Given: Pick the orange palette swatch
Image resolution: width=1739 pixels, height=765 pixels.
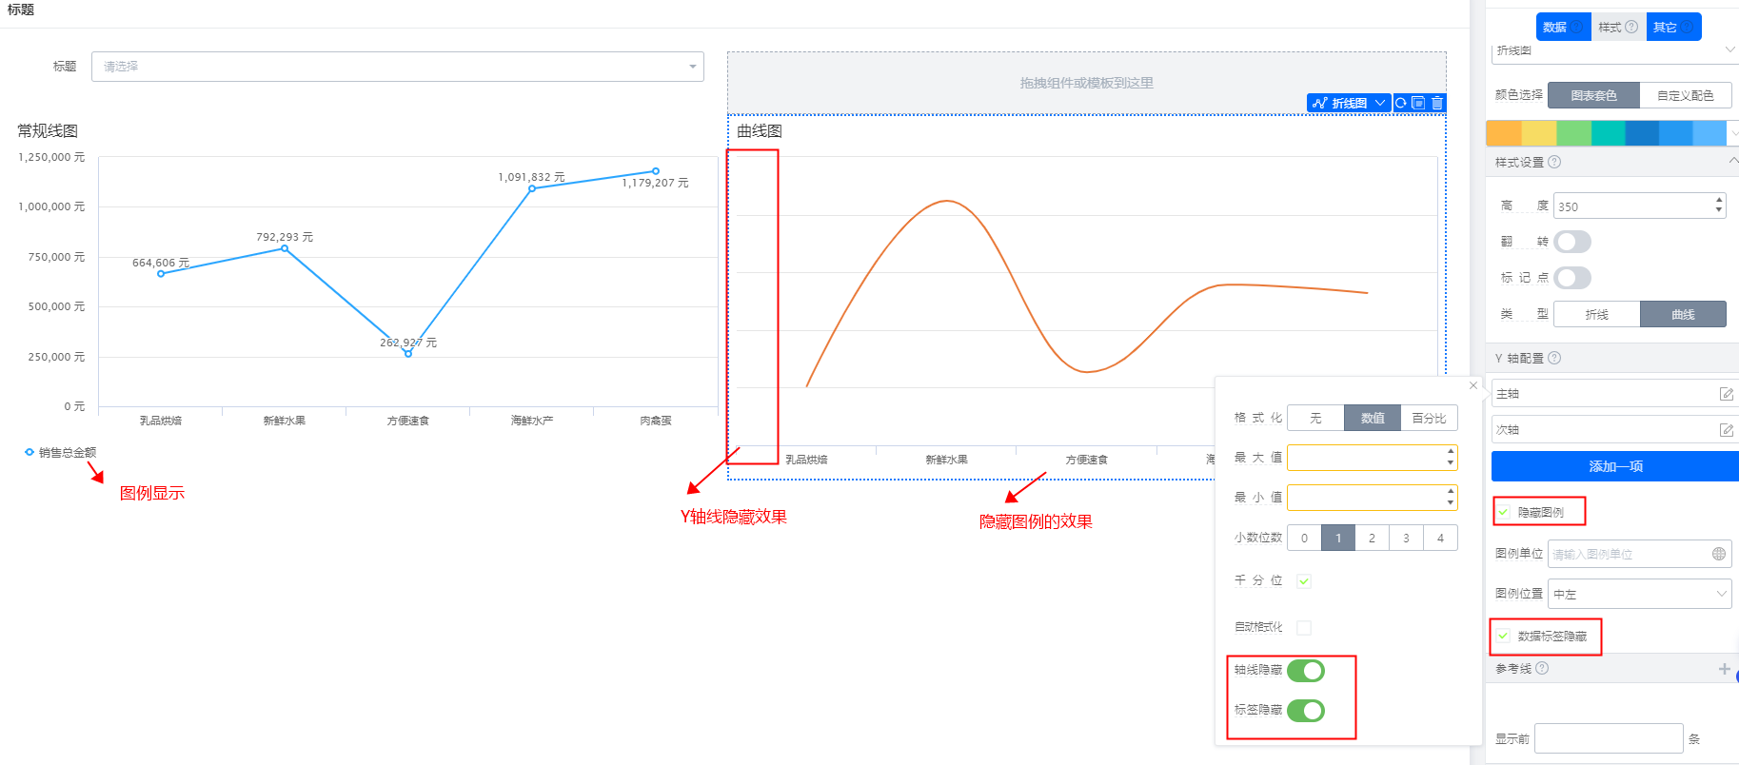Looking at the screenshot, I should (x=1503, y=133).
